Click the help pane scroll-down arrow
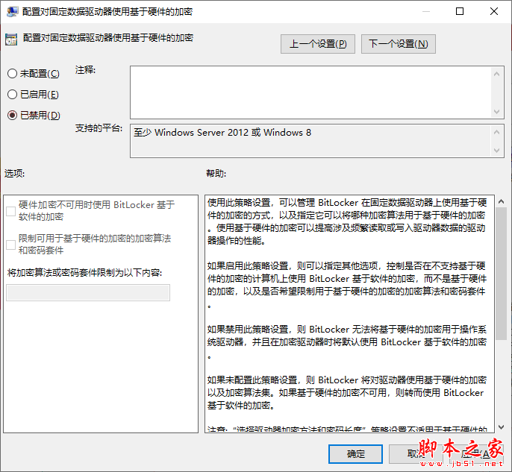The height and width of the screenshot is (472, 512). point(501,427)
